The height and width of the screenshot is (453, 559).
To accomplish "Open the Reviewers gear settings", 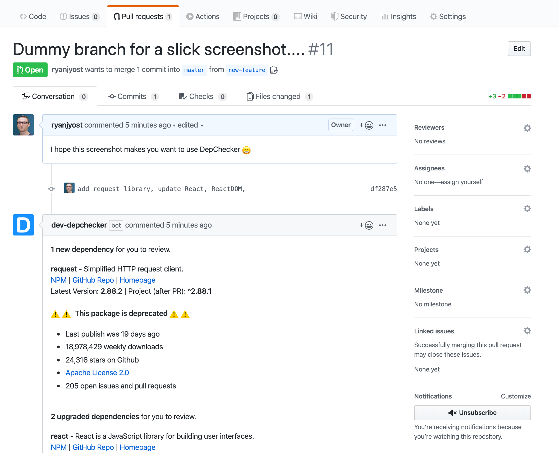I will coord(527,128).
